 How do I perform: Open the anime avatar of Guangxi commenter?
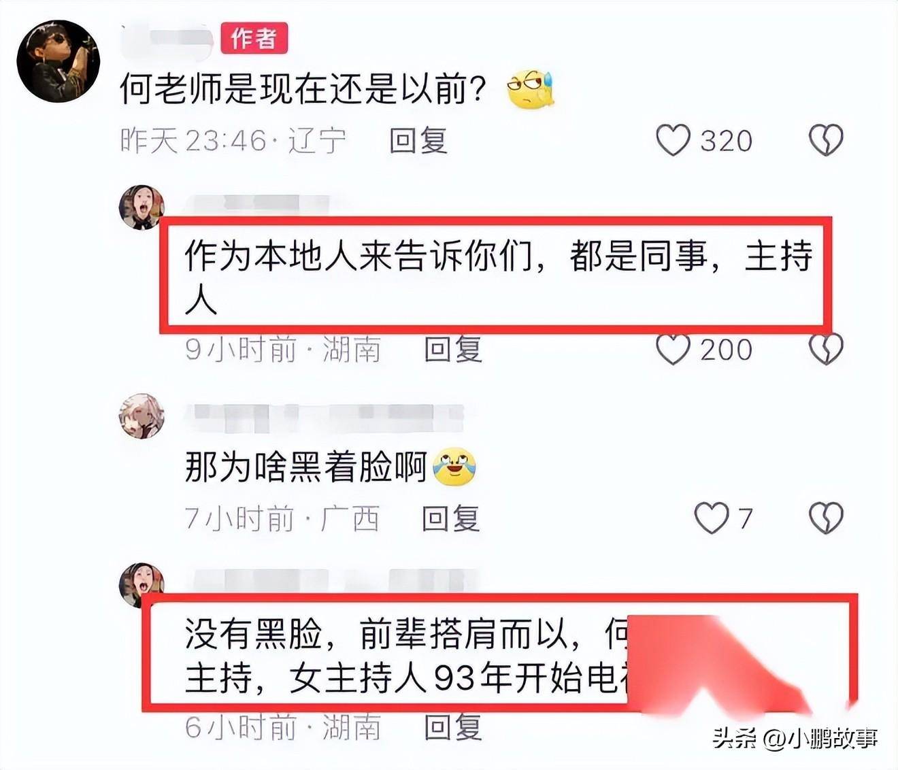(142, 416)
